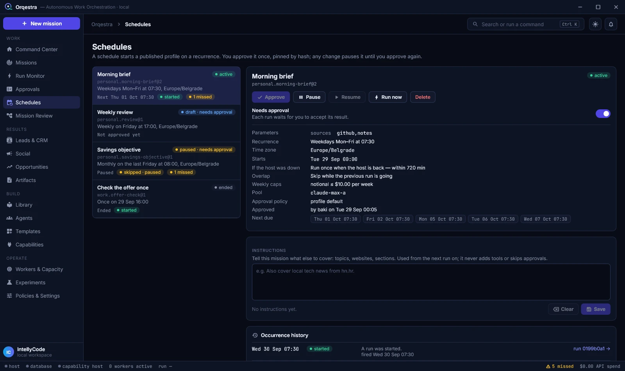Save the instructions

596,309
